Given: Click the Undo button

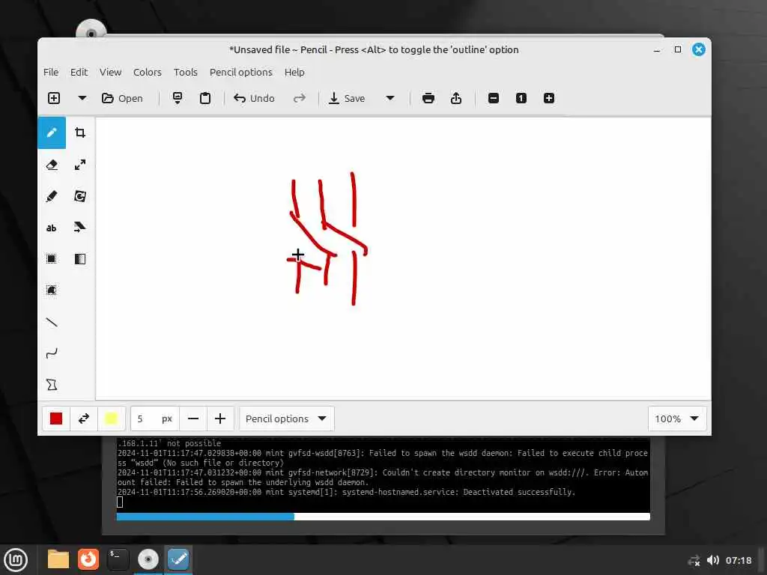Looking at the screenshot, I should (255, 98).
